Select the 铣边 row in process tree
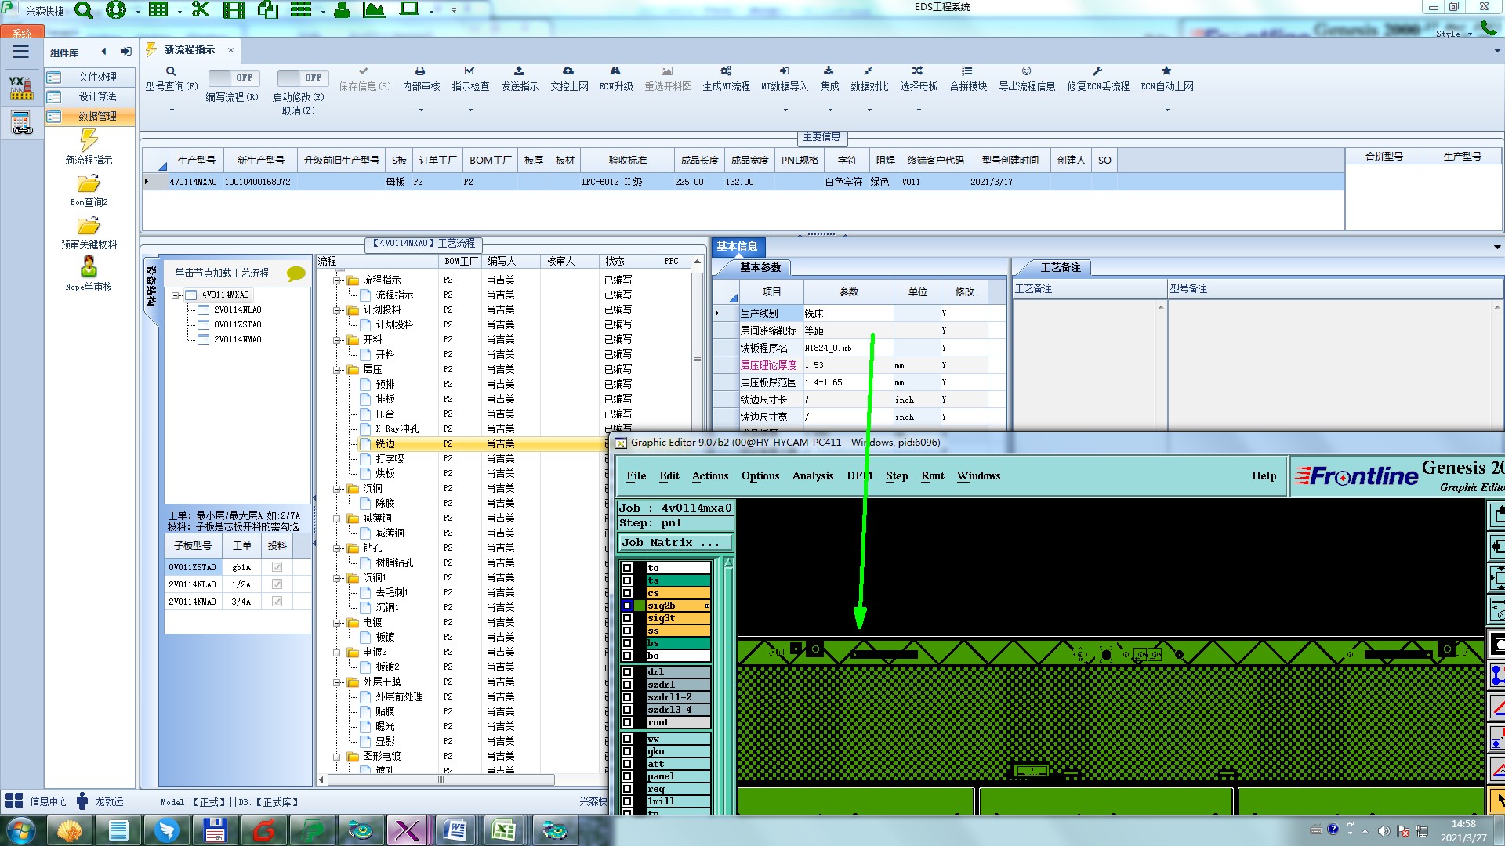1505x846 pixels. click(x=385, y=443)
